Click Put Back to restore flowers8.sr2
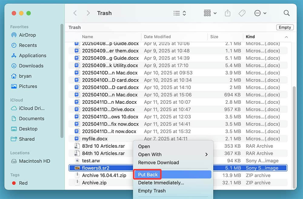The height and width of the screenshot is (199, 303). [x=148, y=174]
